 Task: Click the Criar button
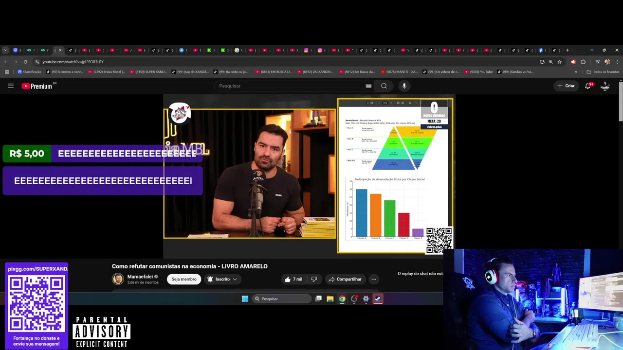[566, 86]
